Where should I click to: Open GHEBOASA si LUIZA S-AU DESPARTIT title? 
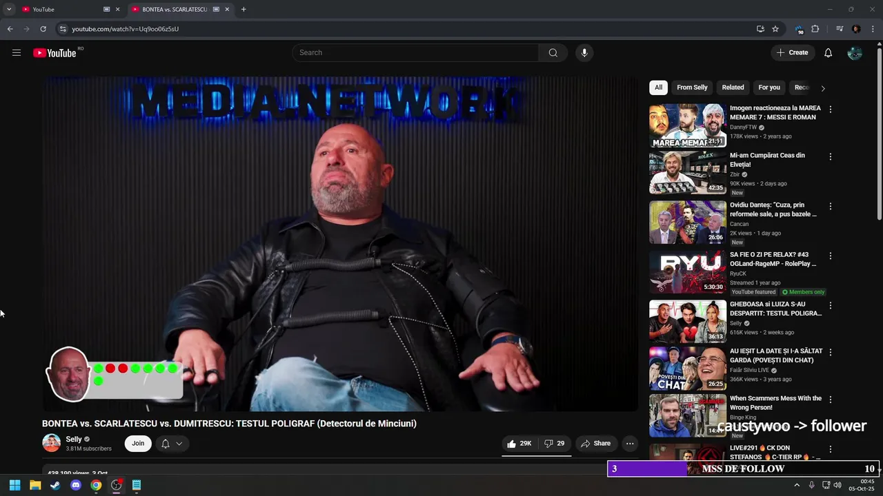[x=776, y=309]
